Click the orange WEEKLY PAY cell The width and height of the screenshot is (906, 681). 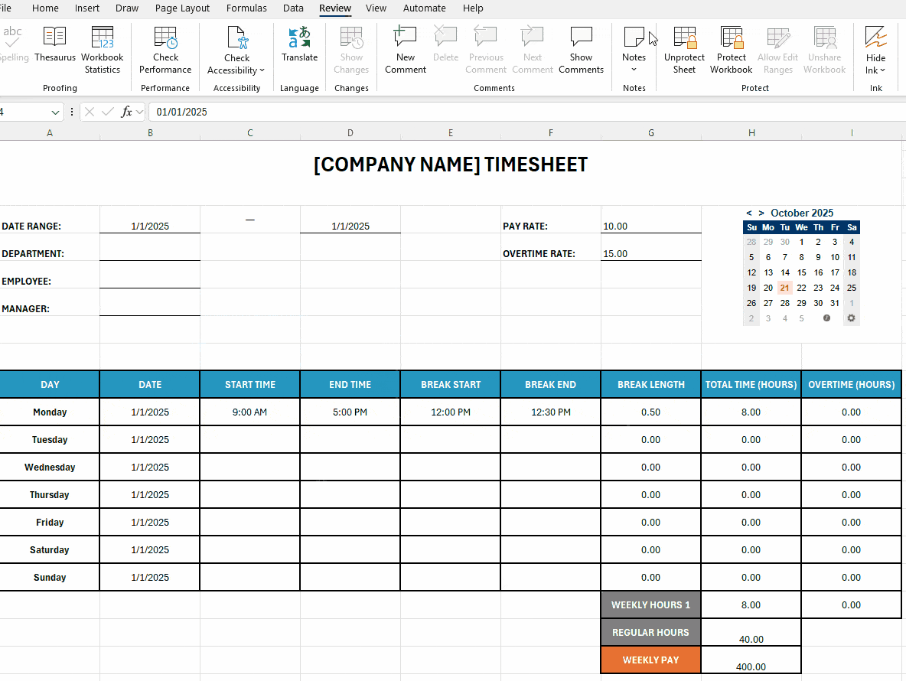650,660
